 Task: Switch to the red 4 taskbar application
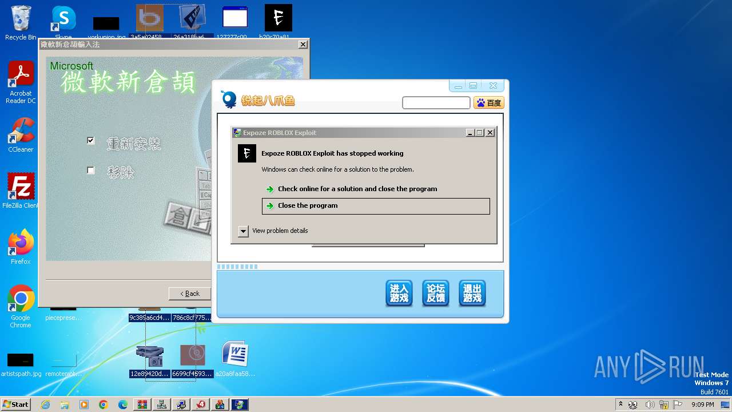point(201,405)
